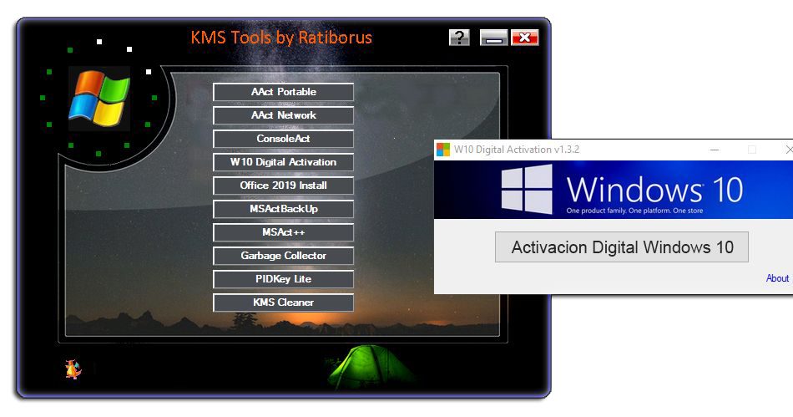Click Activacion Digital Windows 10 button
793x417 pixels.
pos(622,247)
